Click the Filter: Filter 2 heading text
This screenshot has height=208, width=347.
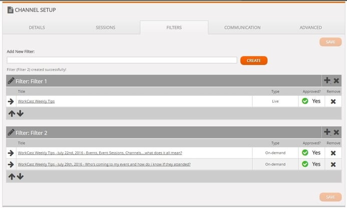(x=32, y=133)
